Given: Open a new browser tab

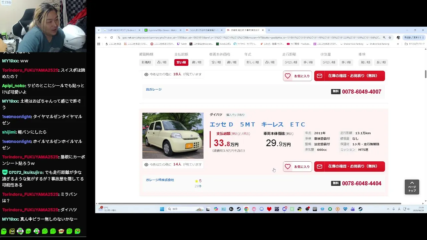Looking at the screenshot, I should pyautogui.click(x=269, y=30).
